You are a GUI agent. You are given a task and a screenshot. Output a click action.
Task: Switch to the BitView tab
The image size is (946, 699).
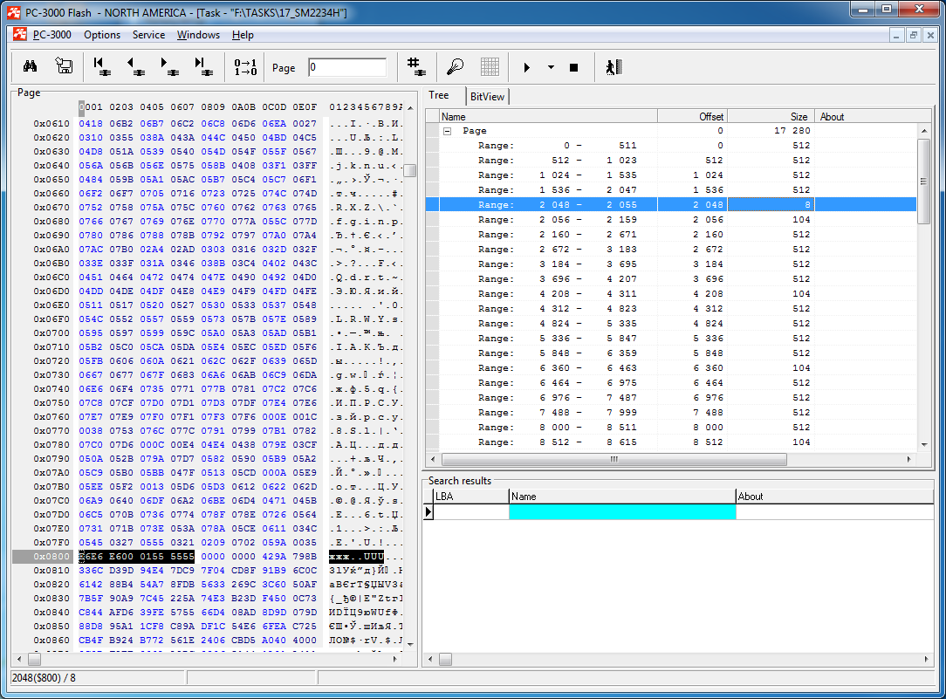(x=487, y=97)
